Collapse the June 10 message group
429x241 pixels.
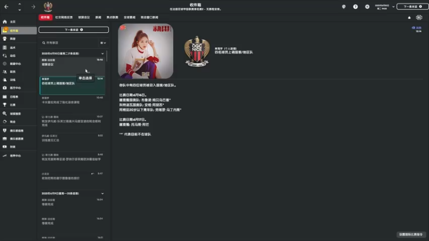pyautogui.click(x=102, y=54)
